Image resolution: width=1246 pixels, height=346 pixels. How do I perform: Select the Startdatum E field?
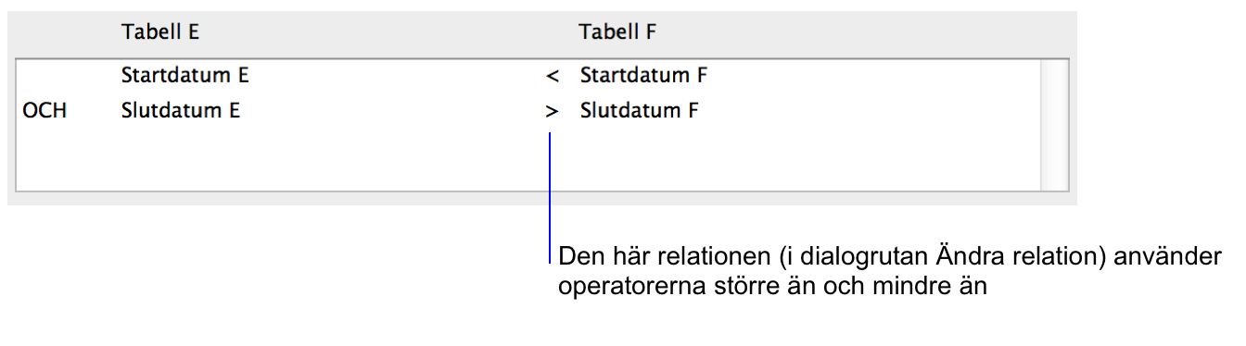[x=185, y=76]
